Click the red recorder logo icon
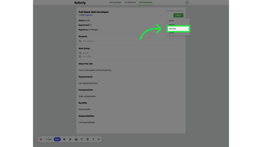Image resolution: width=262 pixels, height=147 pixels. point(41,139)
